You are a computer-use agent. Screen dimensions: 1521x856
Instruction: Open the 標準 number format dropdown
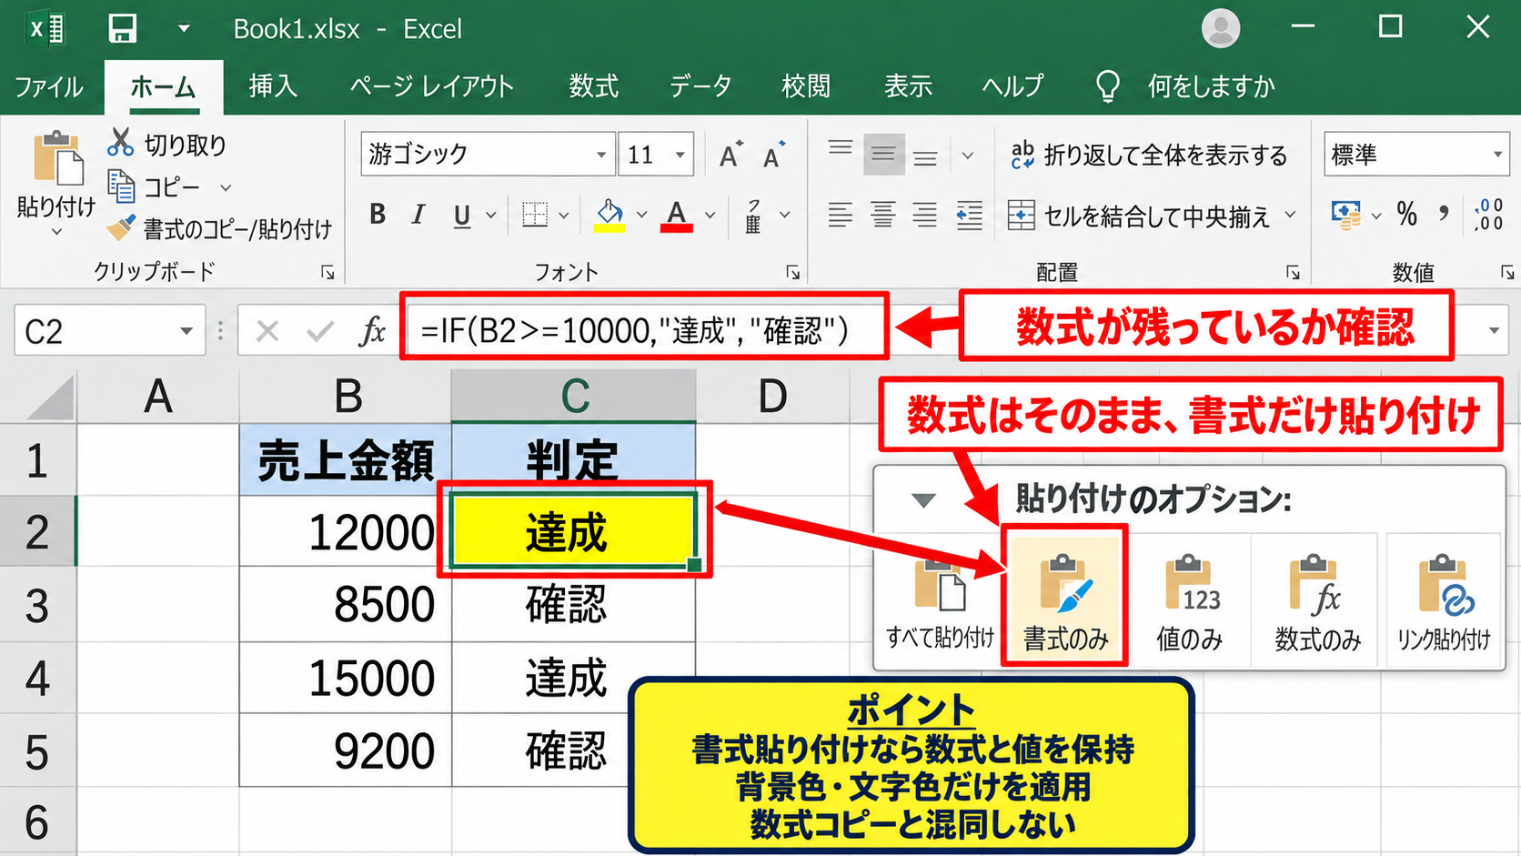pos(1497,155)
